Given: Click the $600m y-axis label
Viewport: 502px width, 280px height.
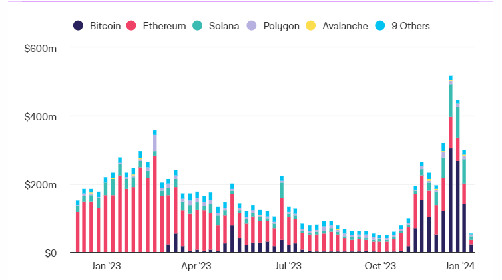Looking at the screenshot, I should coord(43,49).
